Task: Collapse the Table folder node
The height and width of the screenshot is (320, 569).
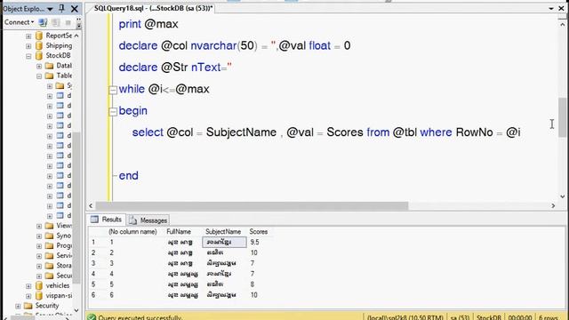Action: click(39, 76)
